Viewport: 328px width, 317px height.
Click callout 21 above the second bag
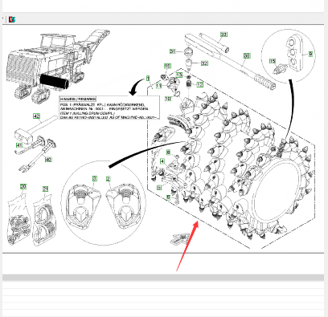pyautogui.click(x=45, y=189)
